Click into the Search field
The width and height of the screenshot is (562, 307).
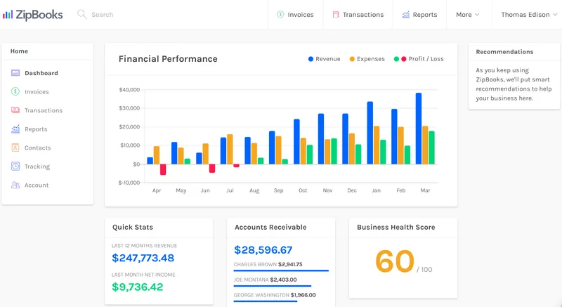click(x=102, y=15)
